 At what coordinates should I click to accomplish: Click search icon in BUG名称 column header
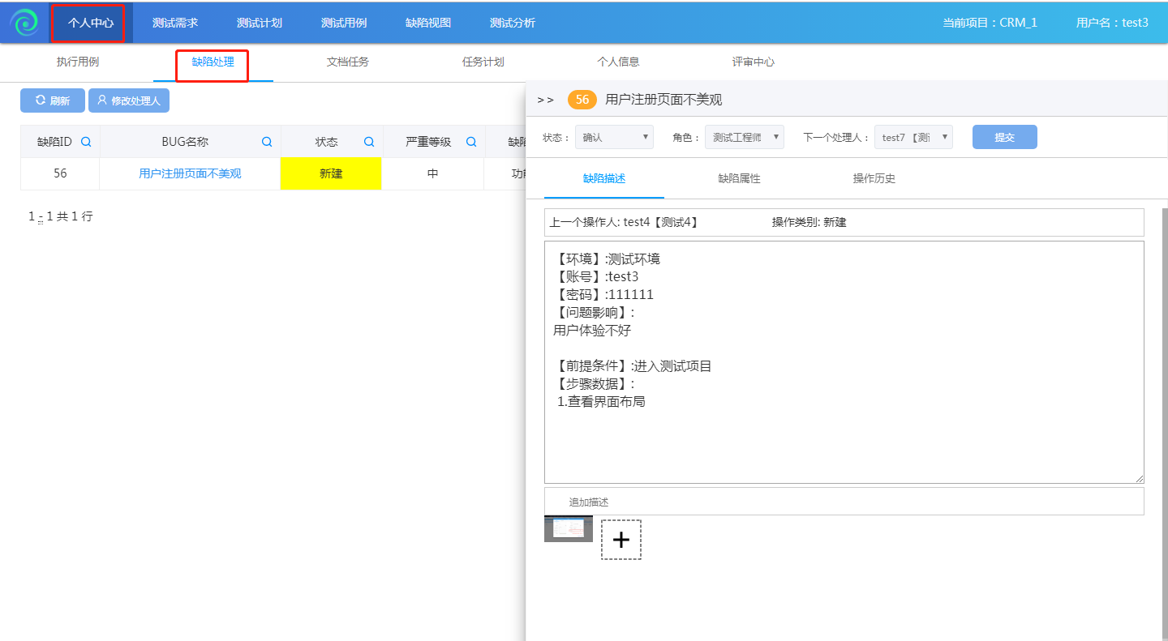coord(267,142)
